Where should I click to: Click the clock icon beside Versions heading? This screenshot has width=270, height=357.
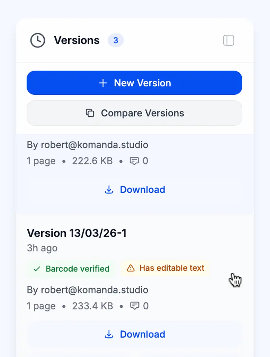[37, 40]
